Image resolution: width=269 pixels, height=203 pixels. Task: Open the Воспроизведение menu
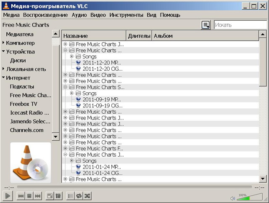pyautogui.click(x=45, y=15)
